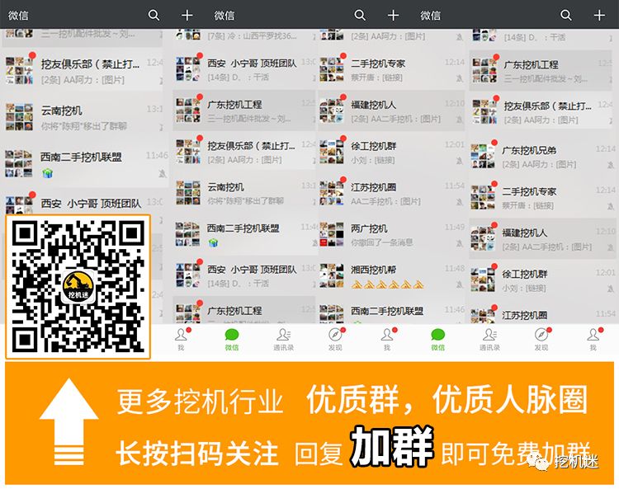Select the left-hand 发现 discover tab

335,340
